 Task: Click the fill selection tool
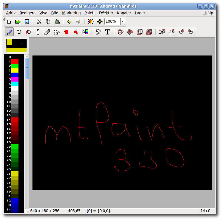tap(149, 32)
